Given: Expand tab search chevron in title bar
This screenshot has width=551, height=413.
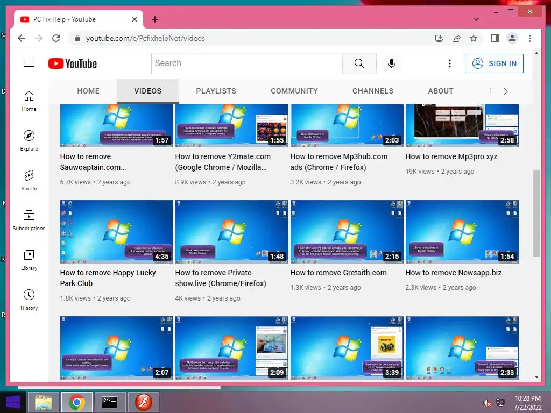Looking at the screenshot, I should pyautogui.click(x=476, y=19).
